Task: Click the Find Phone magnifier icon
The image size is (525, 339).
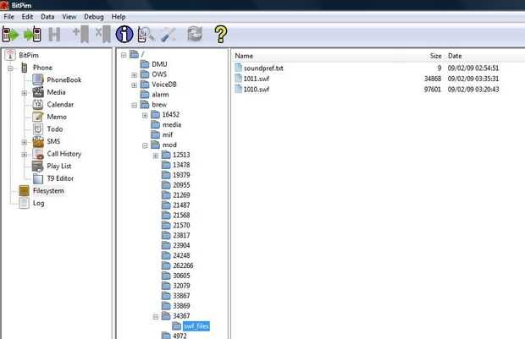Action: click(146, 34)
